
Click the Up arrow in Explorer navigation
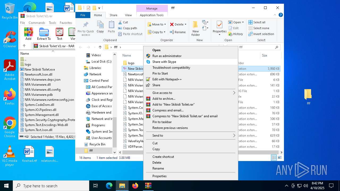[x=100, y=47]
